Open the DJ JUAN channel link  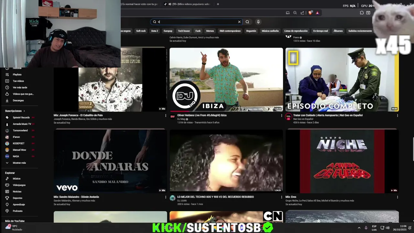(182, 201)
